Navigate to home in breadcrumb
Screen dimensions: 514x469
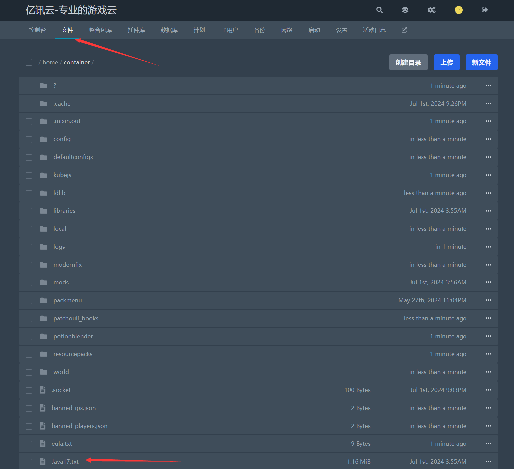click(50, 62)
